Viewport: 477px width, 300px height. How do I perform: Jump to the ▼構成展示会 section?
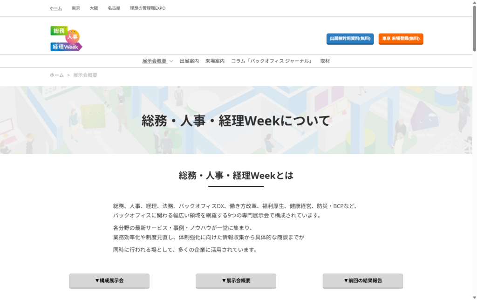coord(109,281)
